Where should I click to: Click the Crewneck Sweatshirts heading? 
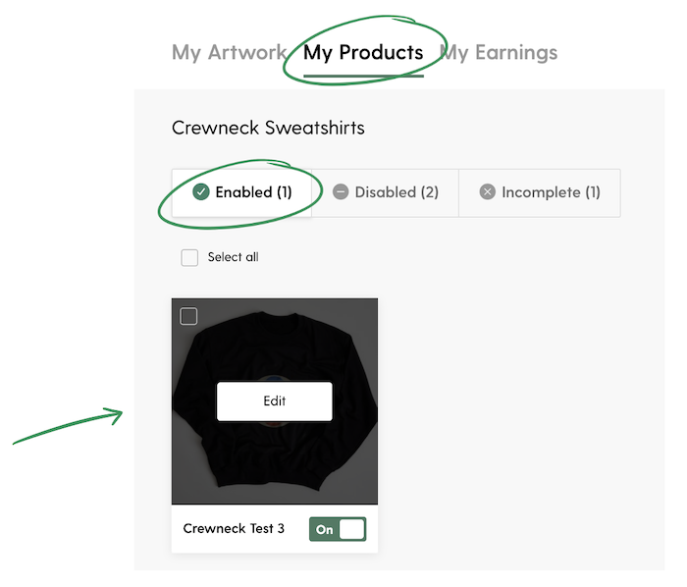coord(268,128)
